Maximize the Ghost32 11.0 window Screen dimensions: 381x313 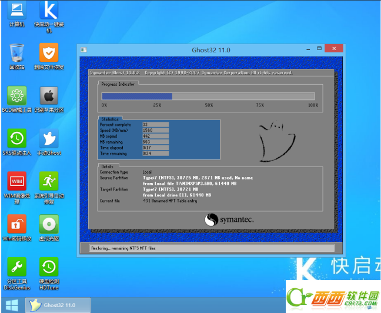click(x=319, y=48)
